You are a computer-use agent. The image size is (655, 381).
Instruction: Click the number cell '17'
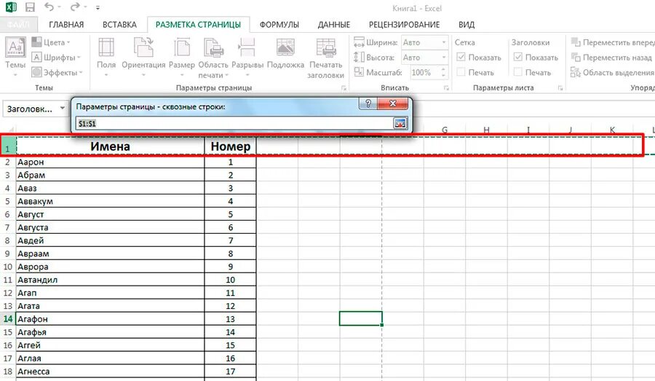[x=230, y=371]
